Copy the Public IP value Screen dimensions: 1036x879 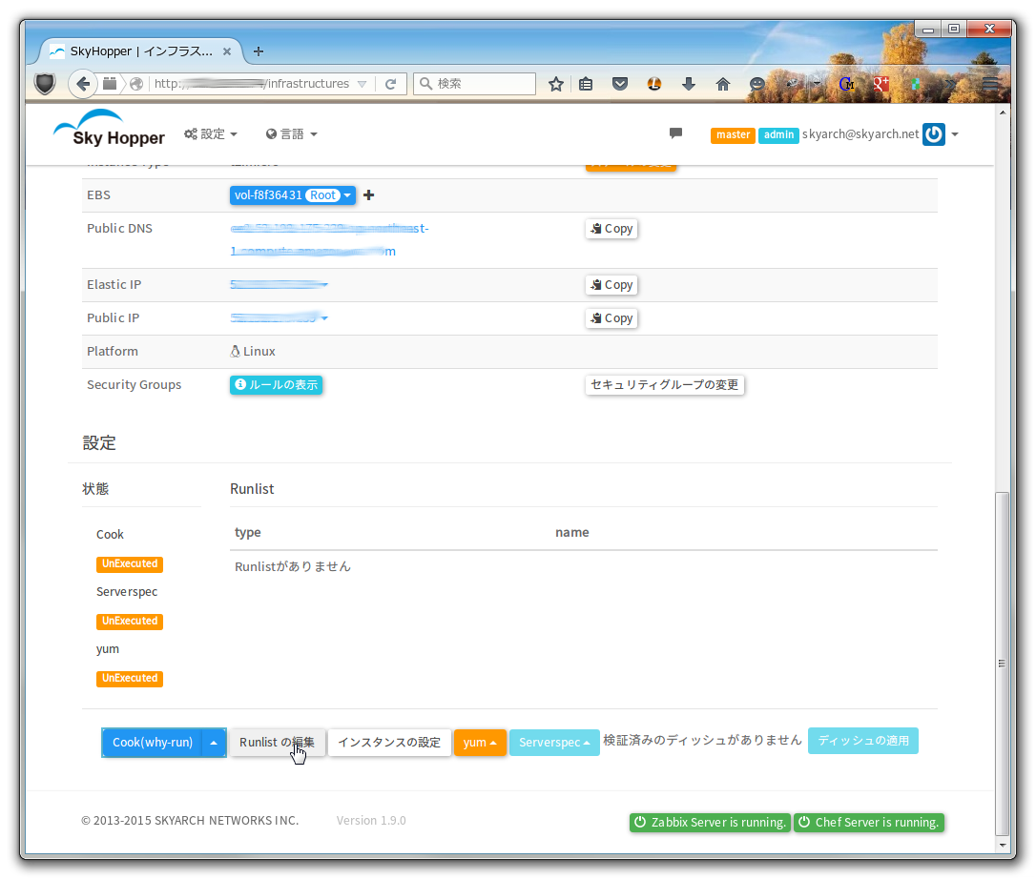(x=611, y=318)
